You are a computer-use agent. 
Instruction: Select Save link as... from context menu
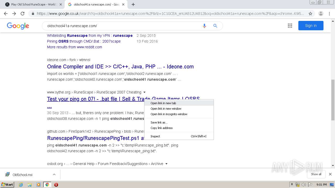[179, 122]
